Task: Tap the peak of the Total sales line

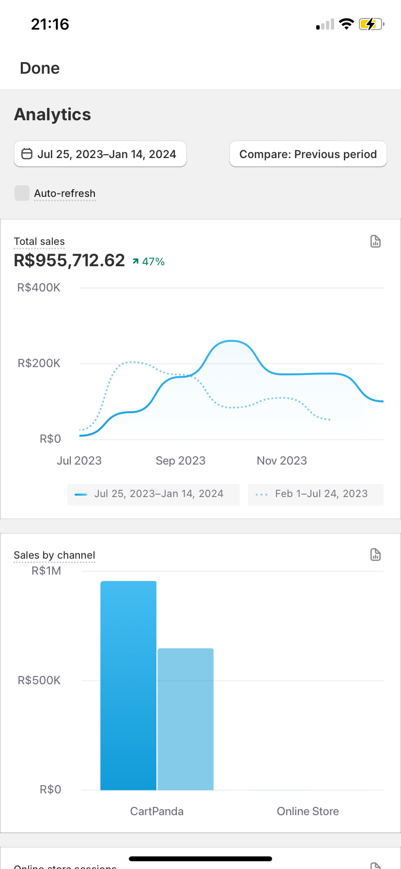Action: click(x=232, y=341)
